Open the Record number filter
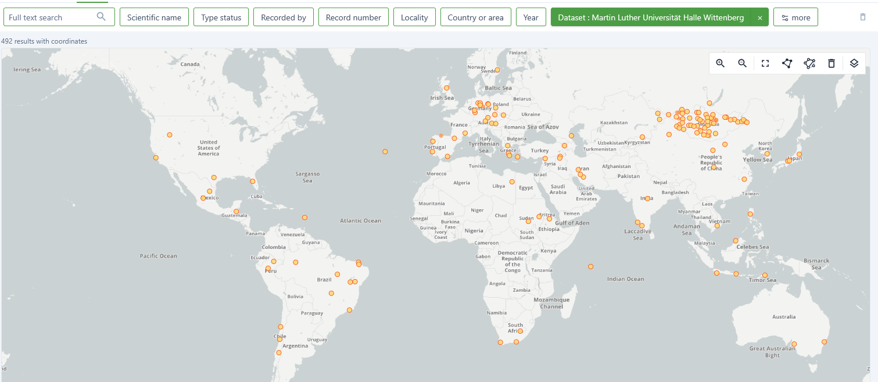This screenshot has height=382, width=878. coord(353,17)
